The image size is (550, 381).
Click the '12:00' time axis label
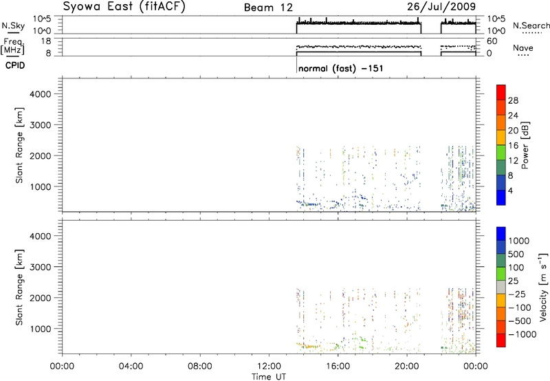[x=269, y=367]
